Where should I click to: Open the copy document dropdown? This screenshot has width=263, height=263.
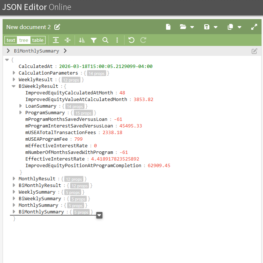coord(234,27)
